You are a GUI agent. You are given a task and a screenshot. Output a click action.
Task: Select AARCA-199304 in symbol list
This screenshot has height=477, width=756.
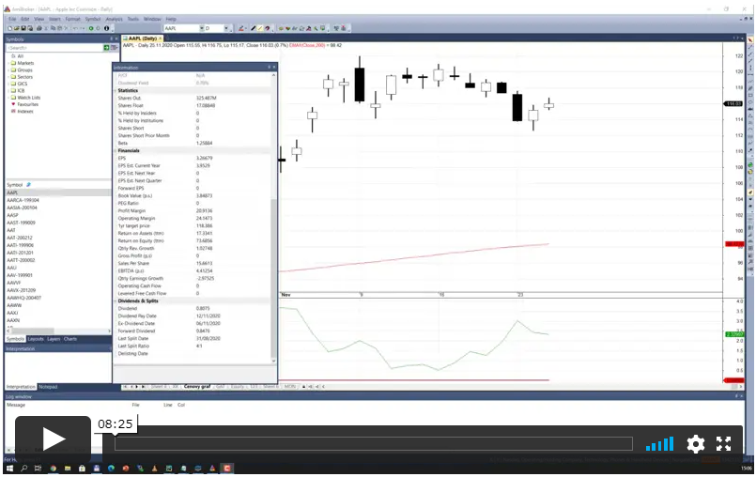click(23, 200)
